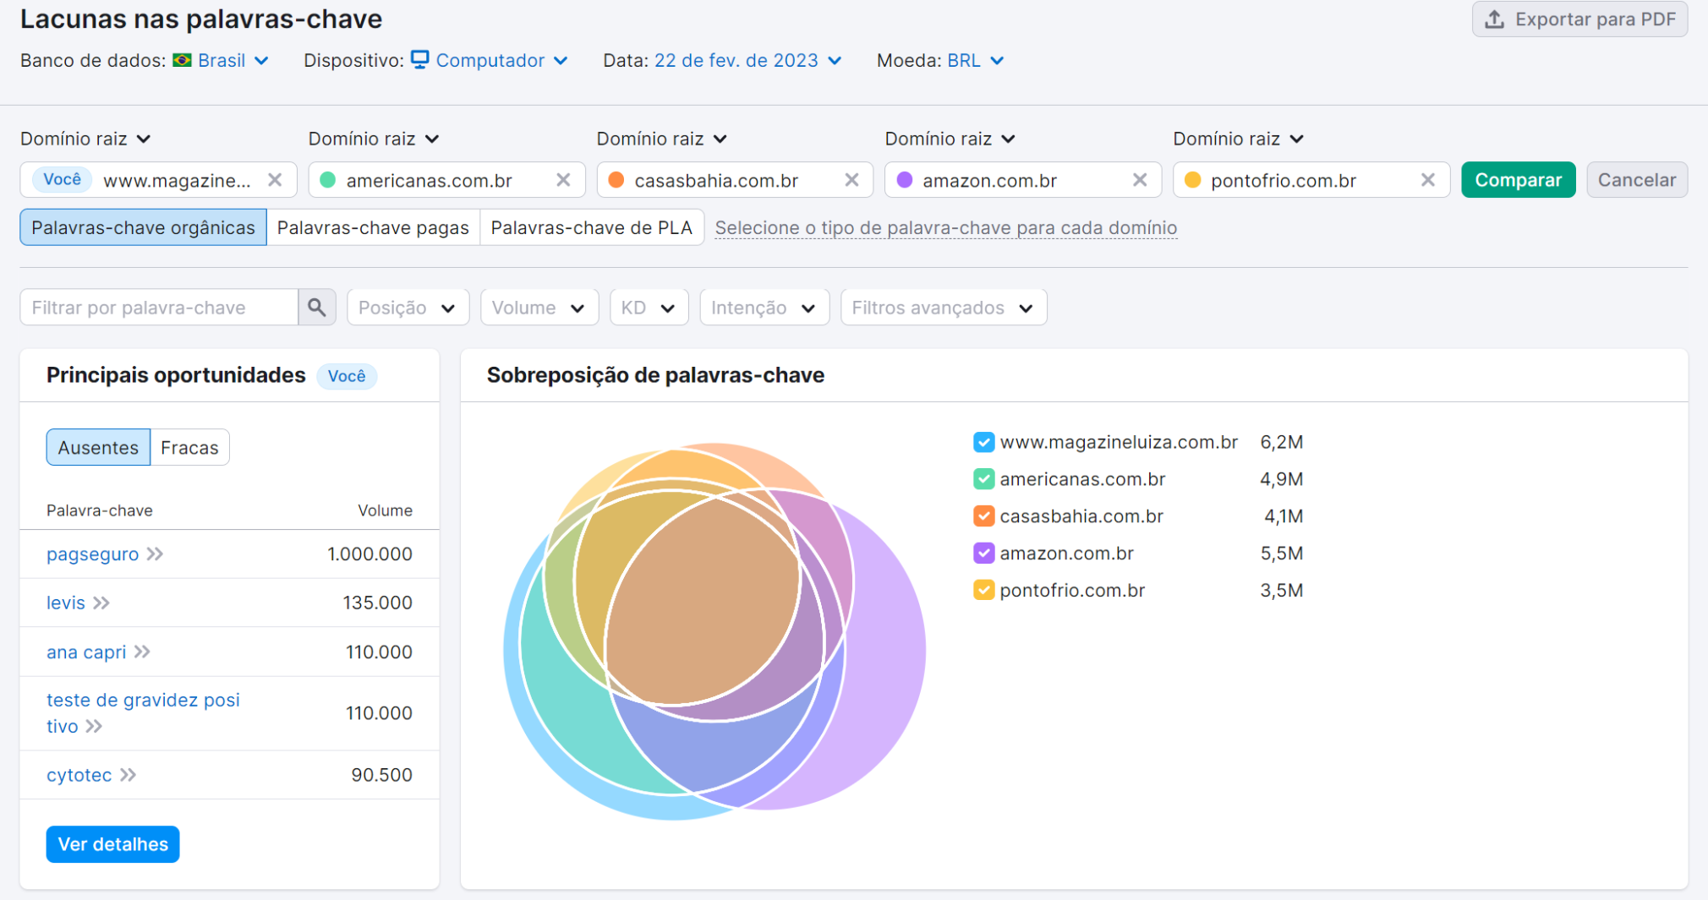Disable pontofrio.com.br in the overlap chart
Image resolution: width=1708 pixels, height=900 pixels.
(983, 590)
